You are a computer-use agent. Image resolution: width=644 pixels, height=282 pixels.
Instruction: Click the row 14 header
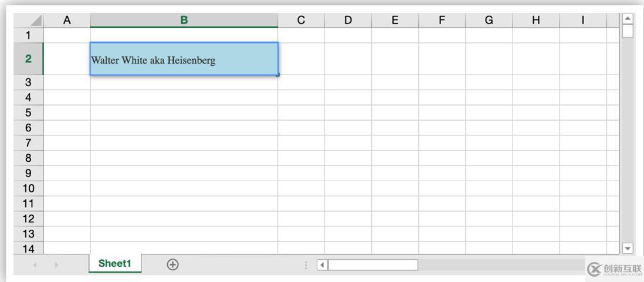[28, 249]
